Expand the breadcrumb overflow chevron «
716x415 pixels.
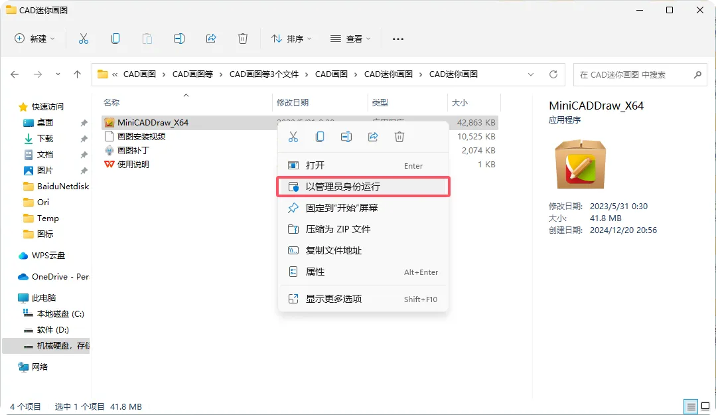[115, 74]
